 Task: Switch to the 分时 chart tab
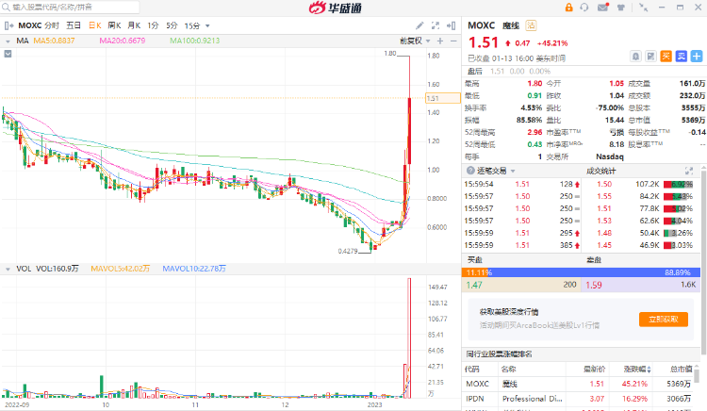(52, 25)
